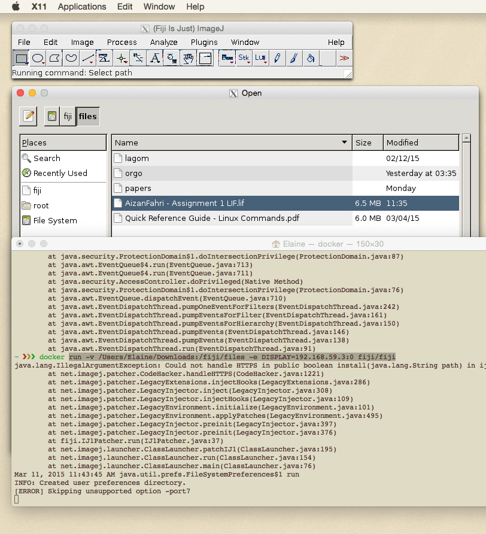Click the files path button
The image size is (486, 534).
[88, 116]
